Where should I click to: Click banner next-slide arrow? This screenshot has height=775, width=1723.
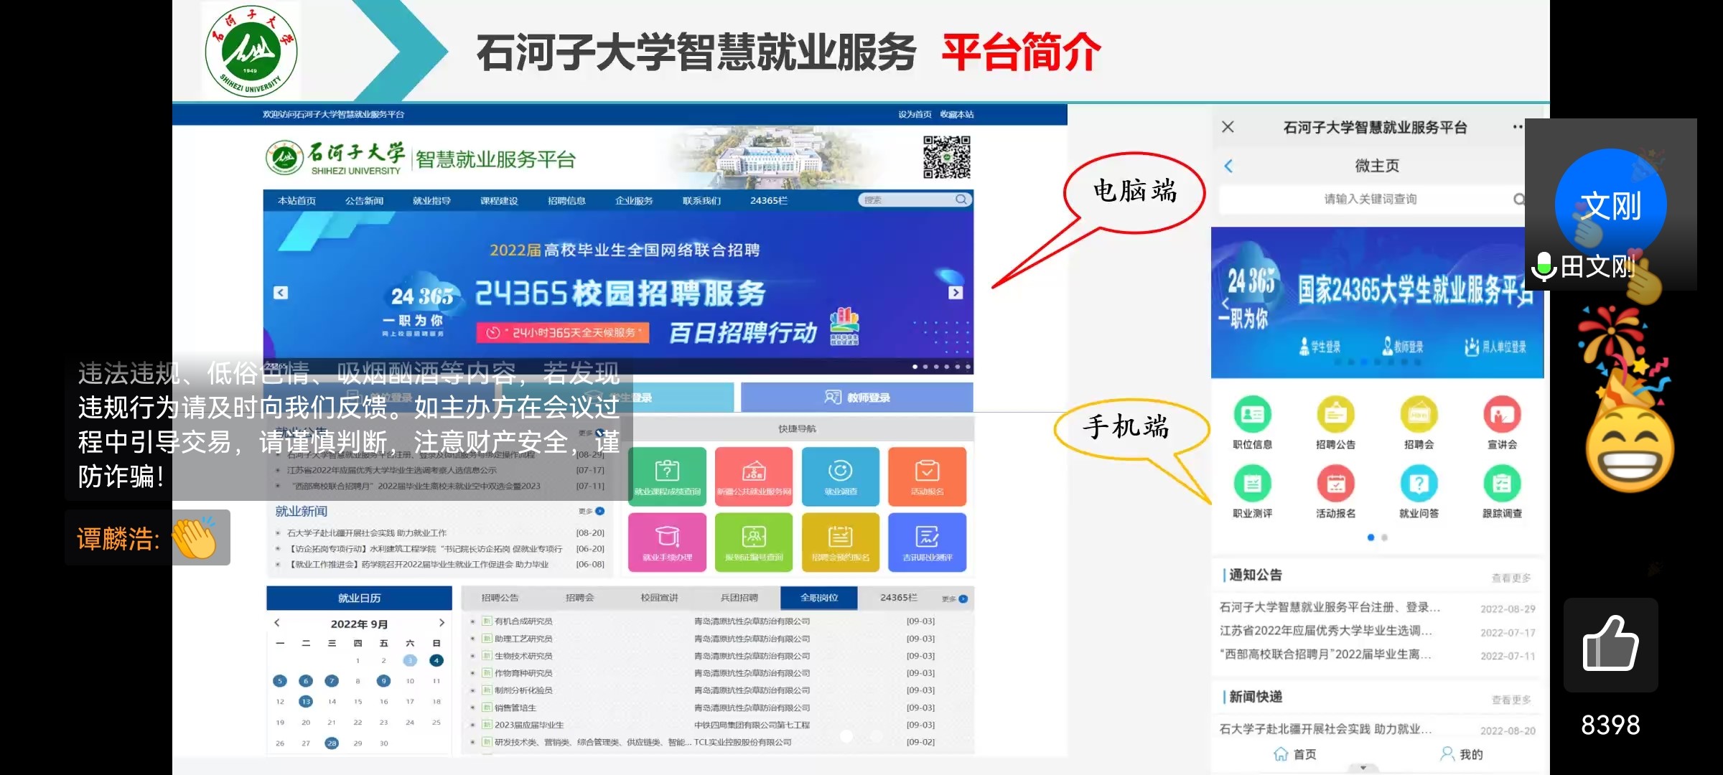[x=956, y=293]
